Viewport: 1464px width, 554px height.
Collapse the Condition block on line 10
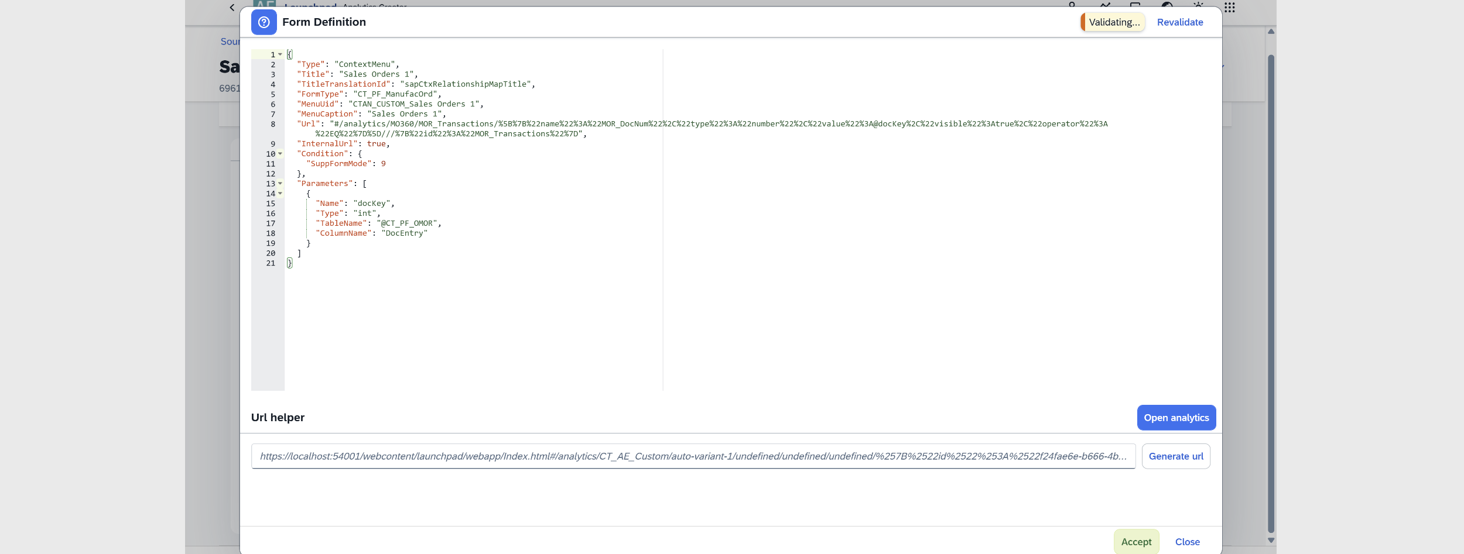pos(280,153)
